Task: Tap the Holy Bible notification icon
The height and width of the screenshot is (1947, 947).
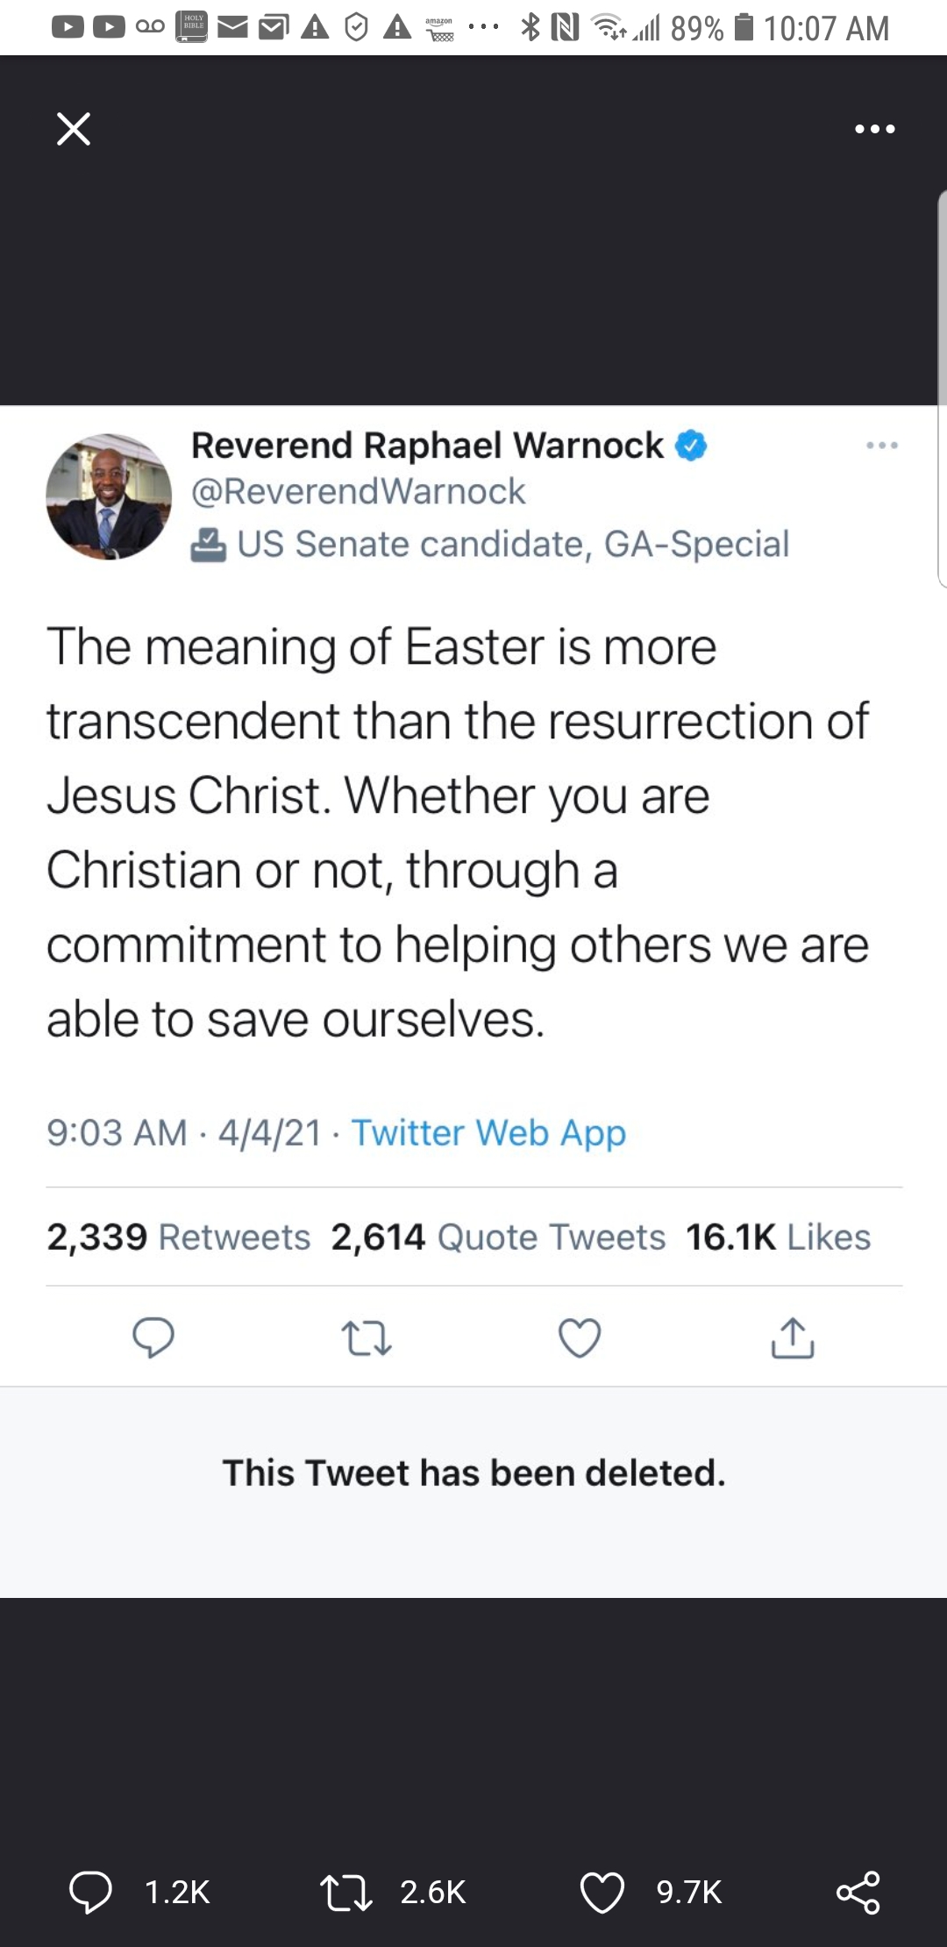Action: click(x=193, y=27)
